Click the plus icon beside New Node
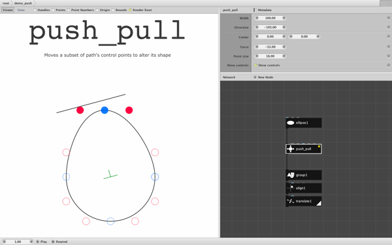392x245 pixels. (255, 77)
